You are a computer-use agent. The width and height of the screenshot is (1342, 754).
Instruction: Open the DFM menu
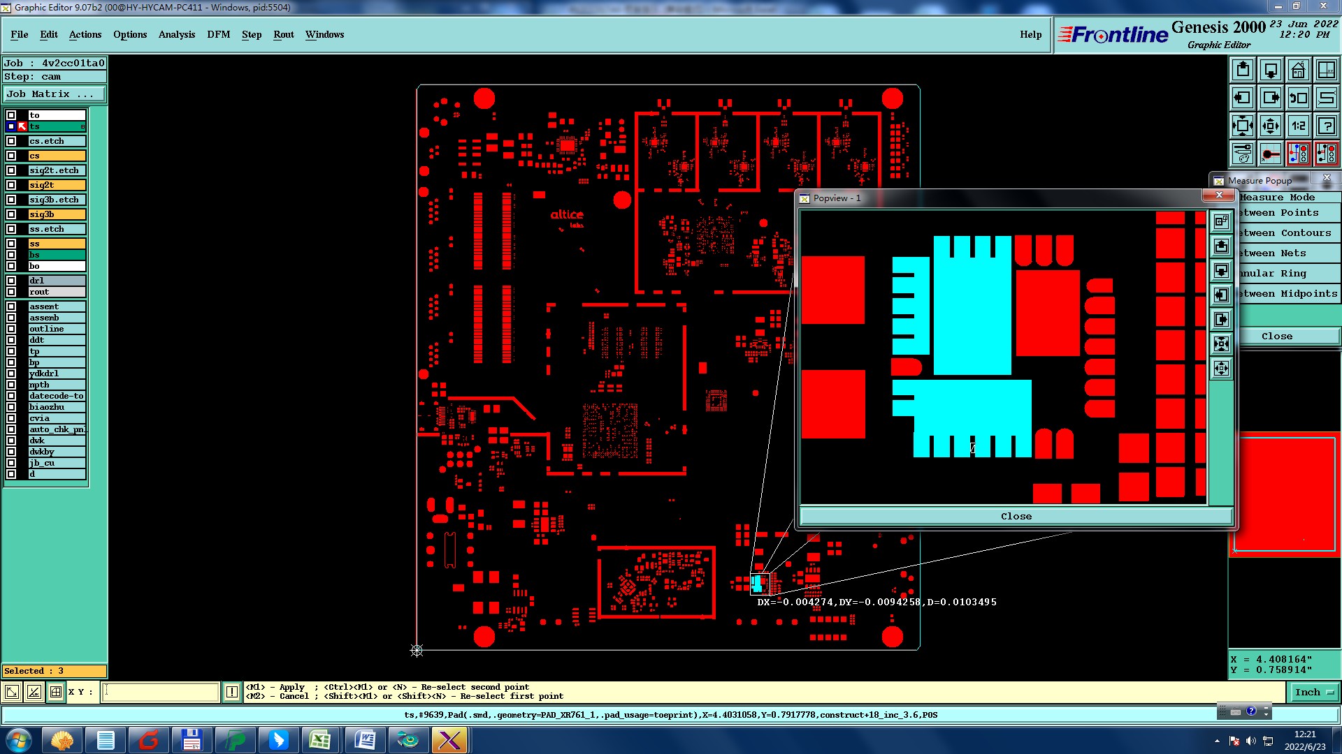click(218, 34)
